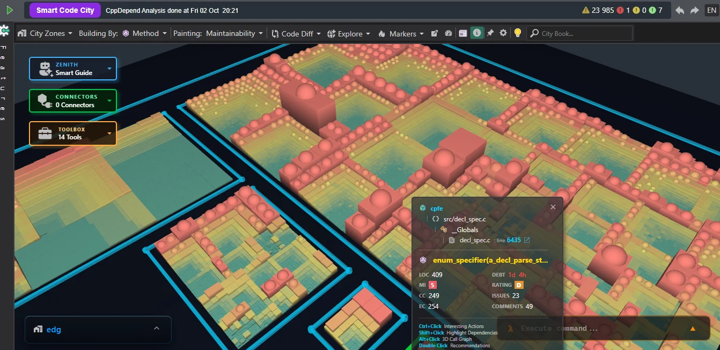The width and height of the screenshot is (720, 350).
Task: Toggle the yellow light bulb icon
Action: [517, 33]
